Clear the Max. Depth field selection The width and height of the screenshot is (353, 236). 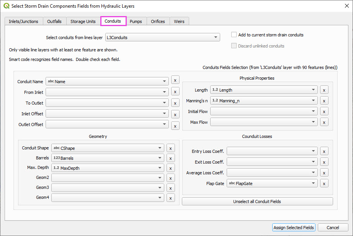click(x=171, y=168)
